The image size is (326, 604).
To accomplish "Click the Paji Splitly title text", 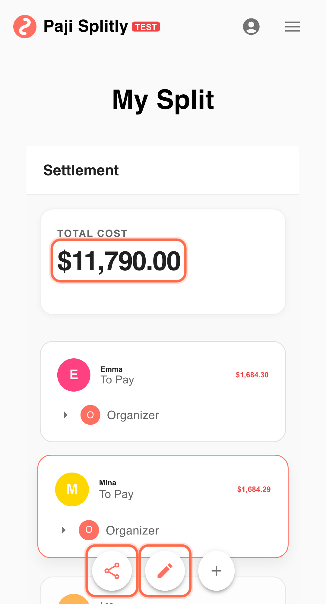I will pos(86,27).
